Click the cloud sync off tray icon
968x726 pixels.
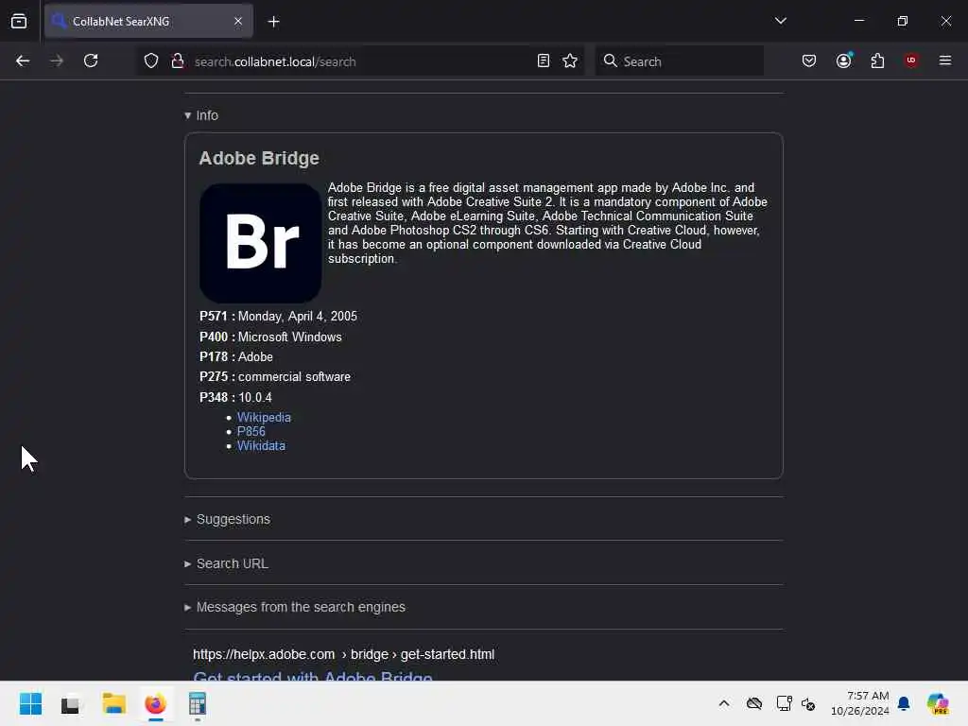(754, 703)
